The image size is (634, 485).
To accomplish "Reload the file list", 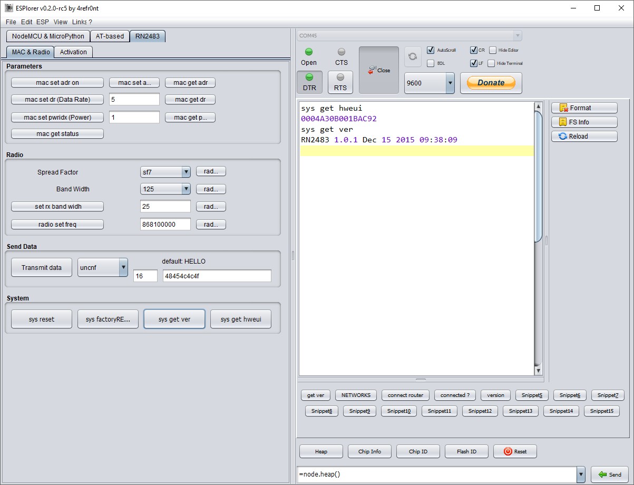I will pyautogui.click(x=584, y=136).
